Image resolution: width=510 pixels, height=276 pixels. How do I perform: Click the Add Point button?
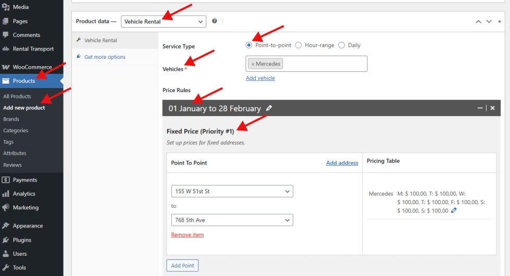pyautogui.click(x=182, y=266)
